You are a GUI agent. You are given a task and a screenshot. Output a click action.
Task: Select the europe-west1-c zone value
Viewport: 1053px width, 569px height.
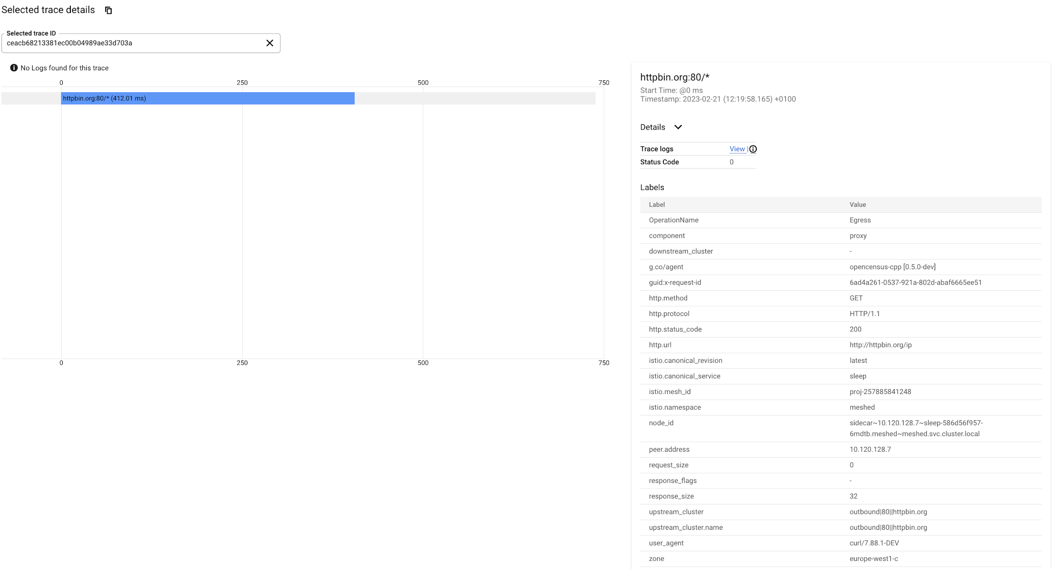tap(874, 559)
